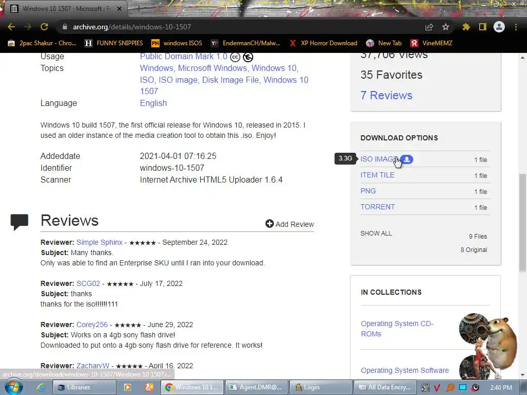This screenshot has width=527, height=395.
Task: Open the extensions puzzle icon
Action: tap(466, 27)
